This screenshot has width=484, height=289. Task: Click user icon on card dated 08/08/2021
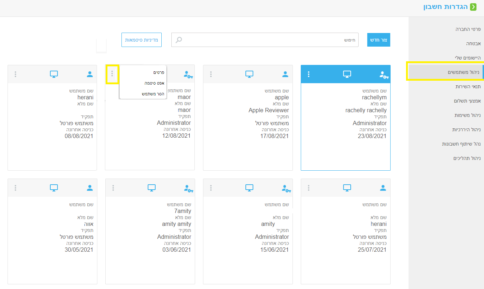pyautogui.click(x=90, y=74)
